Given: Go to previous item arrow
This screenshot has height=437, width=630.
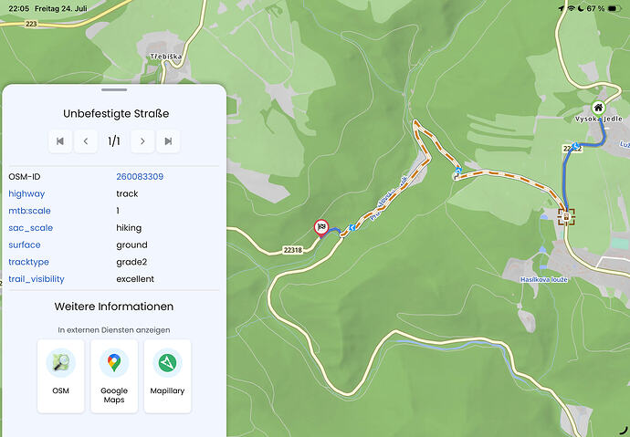Looking at the screenshot, I should (86, 141).
